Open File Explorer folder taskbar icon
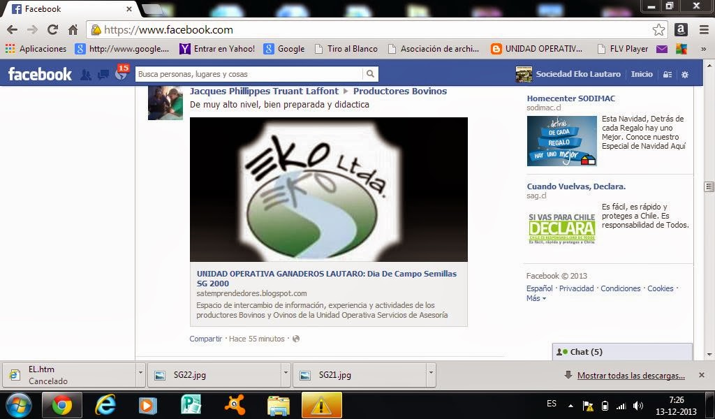This screenshot has height=419, width=715. point(278,406)
